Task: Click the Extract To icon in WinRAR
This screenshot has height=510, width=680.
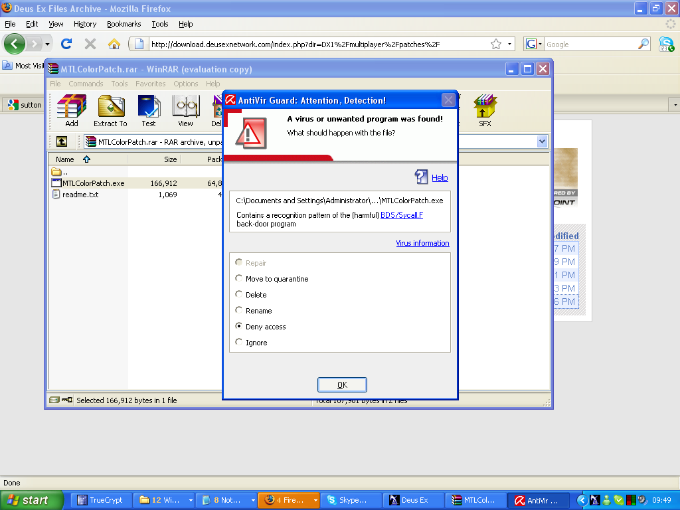Action: [111, 111]
